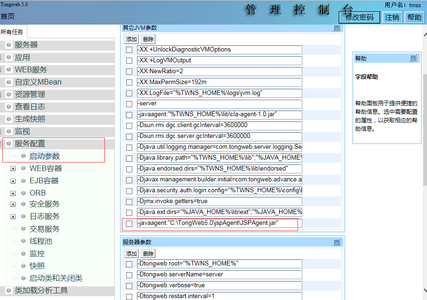
Task: Expand the EJB容器 tree node
Action: 13,181
